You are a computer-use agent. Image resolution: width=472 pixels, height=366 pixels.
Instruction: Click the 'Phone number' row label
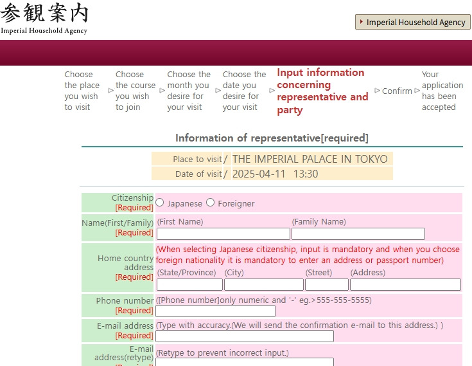coord(125,300)
